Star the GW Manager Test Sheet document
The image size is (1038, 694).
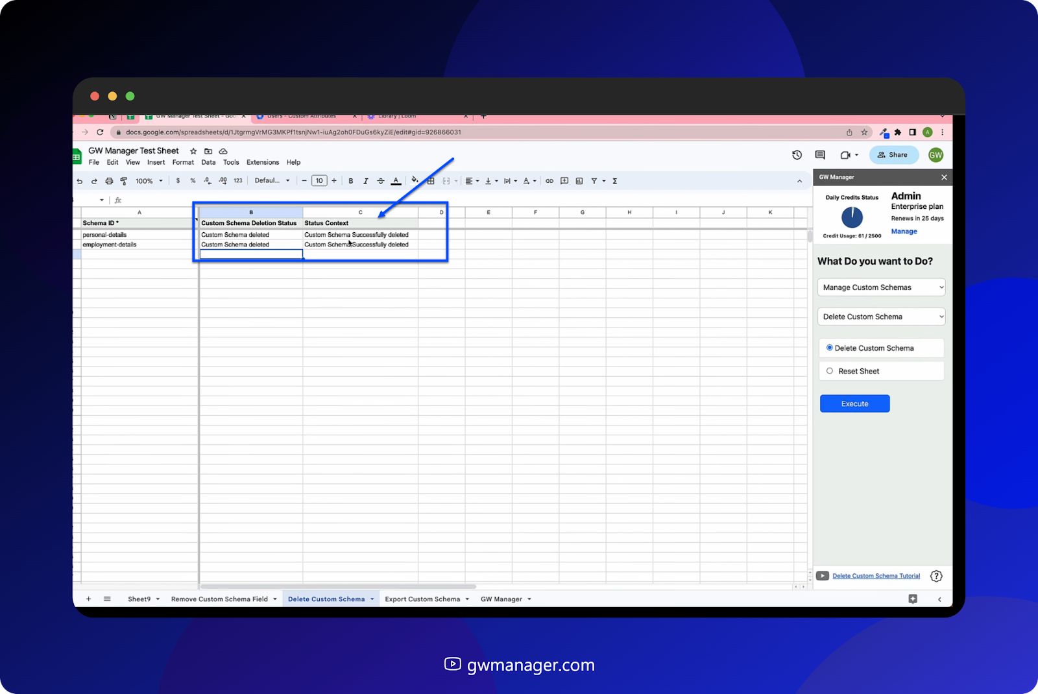(x=193, y=151)
